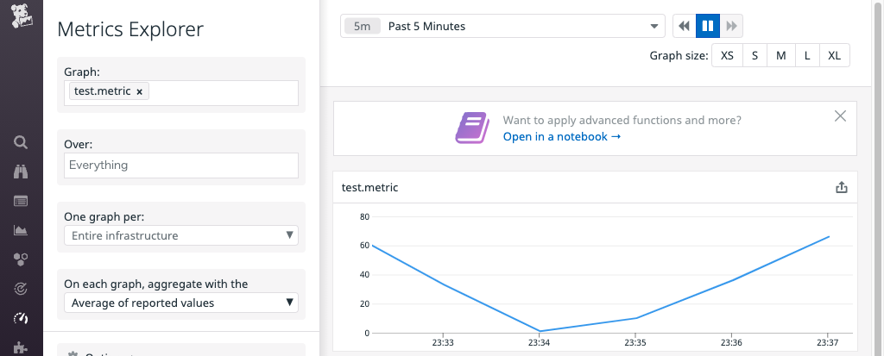Set graph size to S
The width and height of the screenshot is (884, 356).
tap(755, 56)
